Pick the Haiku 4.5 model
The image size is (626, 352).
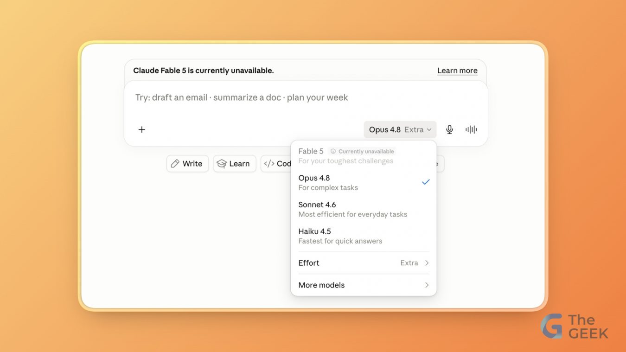[364, 236]
